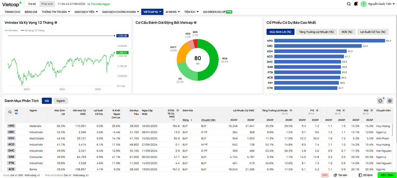This screenshot has height=178, width=397.
Task: Toggle list view by Mã
Action: click(x=47, y=101)
